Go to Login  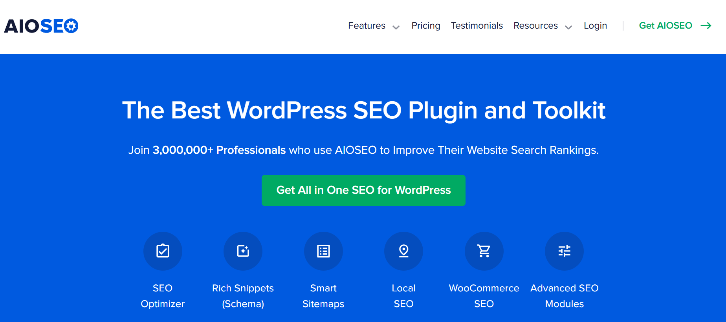pos(596,25)
